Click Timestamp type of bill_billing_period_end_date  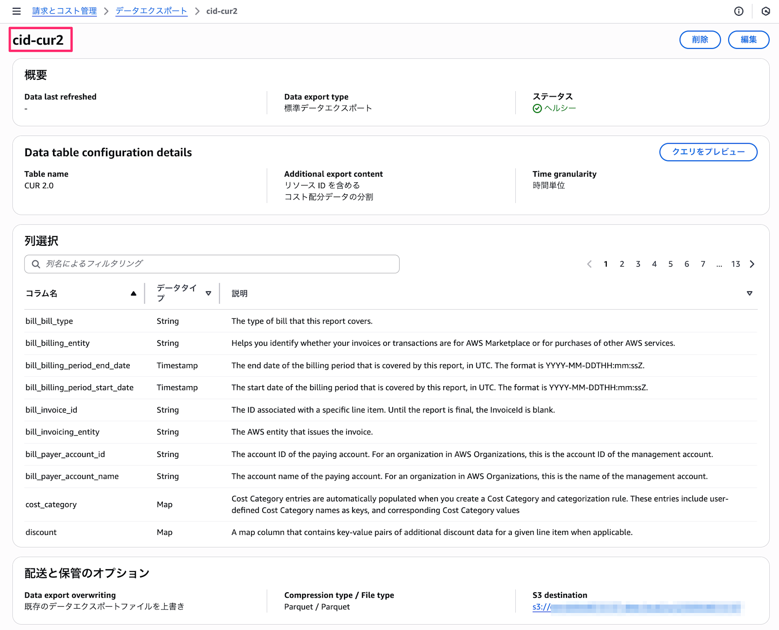177,365
